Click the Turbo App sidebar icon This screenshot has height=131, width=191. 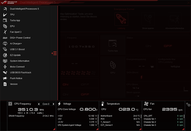(5, 20)
